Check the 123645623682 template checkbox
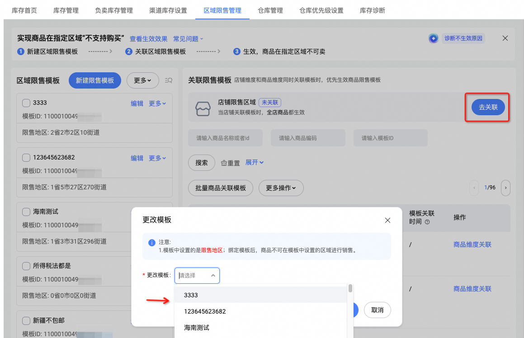524x338 pixels. (x=26, y=157)
